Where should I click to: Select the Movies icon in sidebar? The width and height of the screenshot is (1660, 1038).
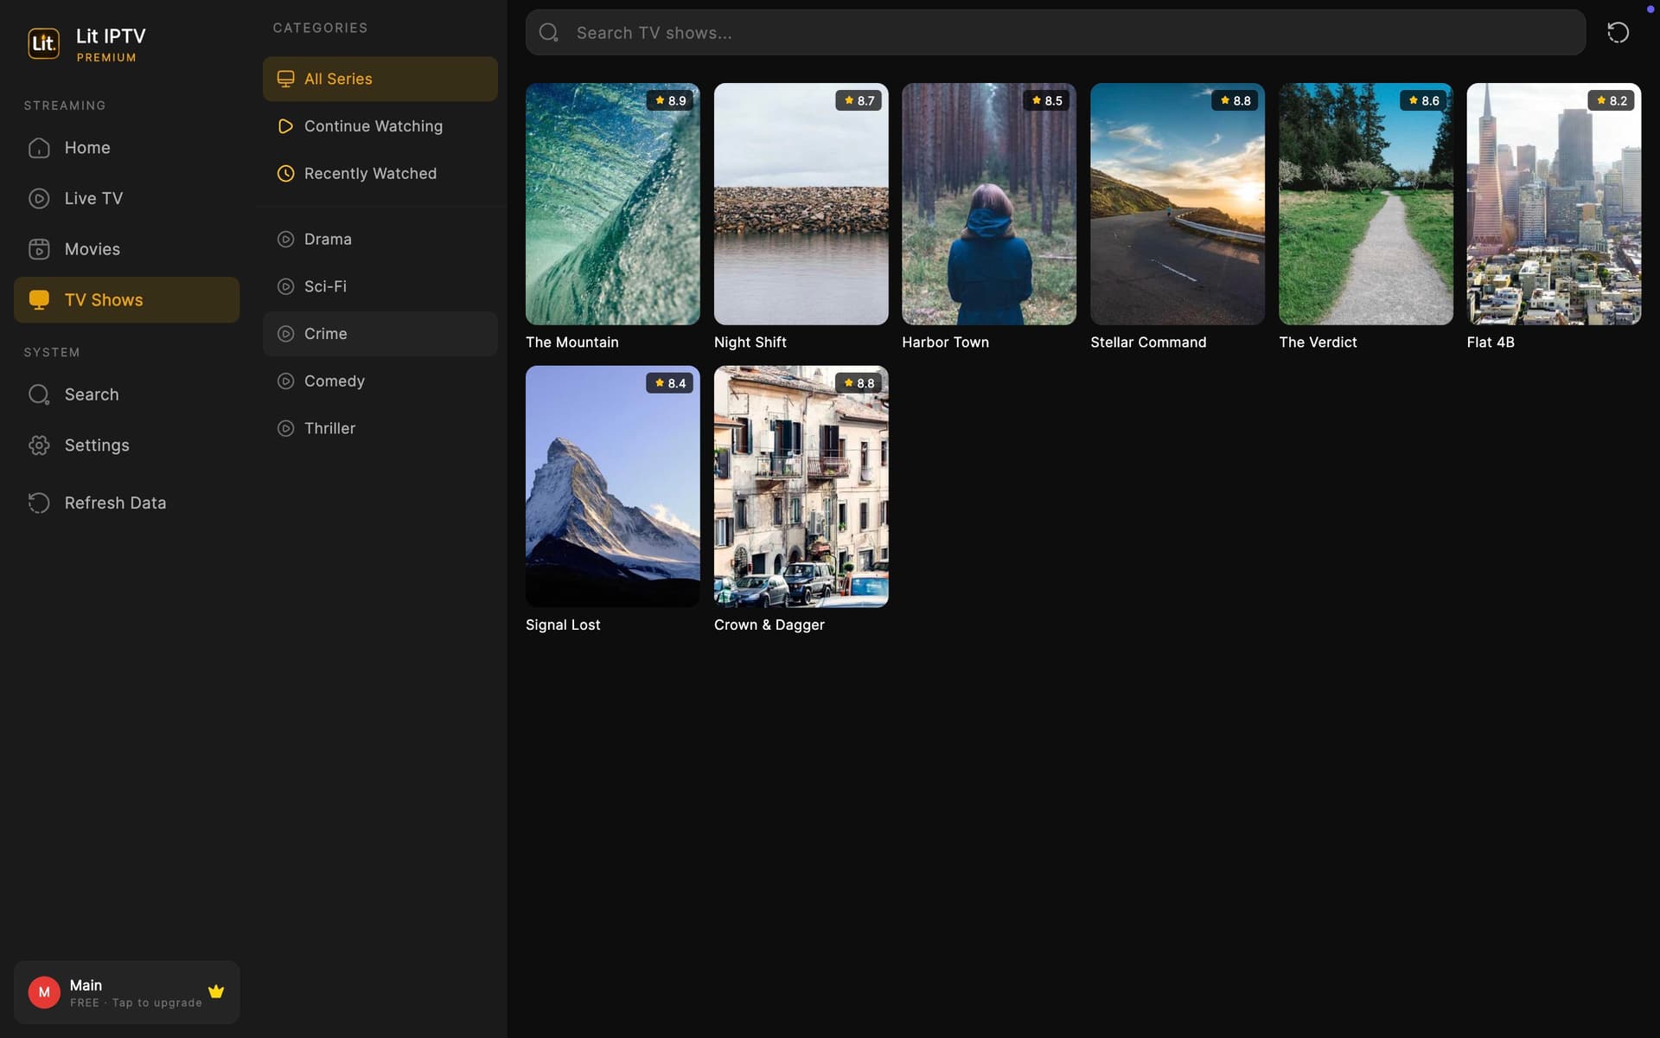[41, 248]
